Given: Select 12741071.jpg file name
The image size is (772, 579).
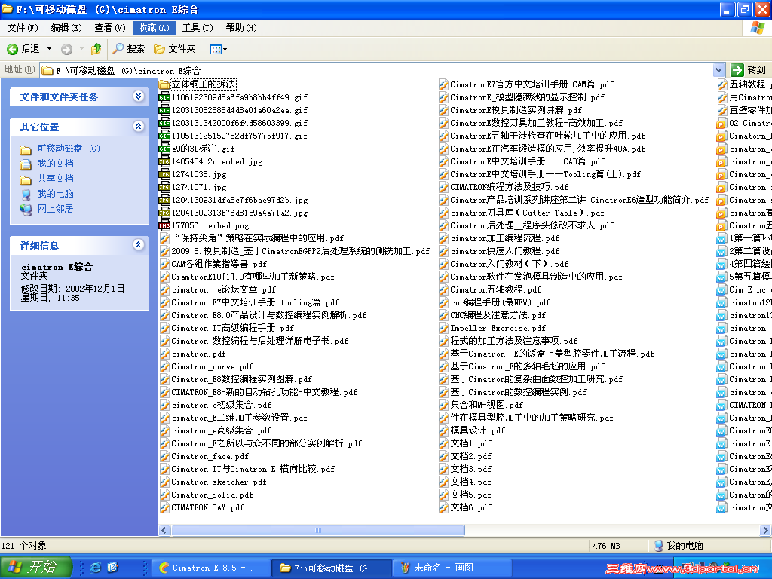Looking at the screenshot, I should 199,187.
